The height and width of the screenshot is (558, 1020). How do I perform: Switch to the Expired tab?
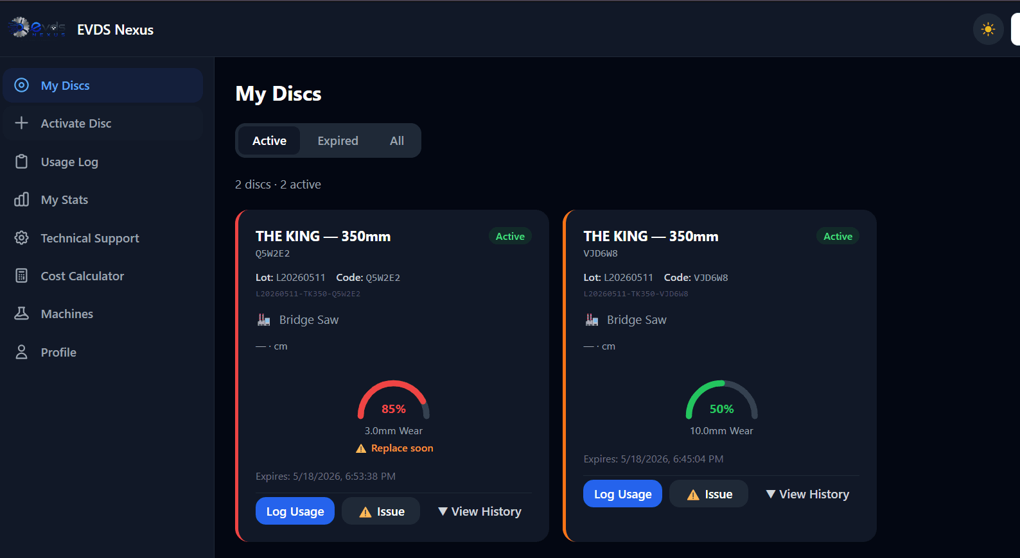click(338, 140)
